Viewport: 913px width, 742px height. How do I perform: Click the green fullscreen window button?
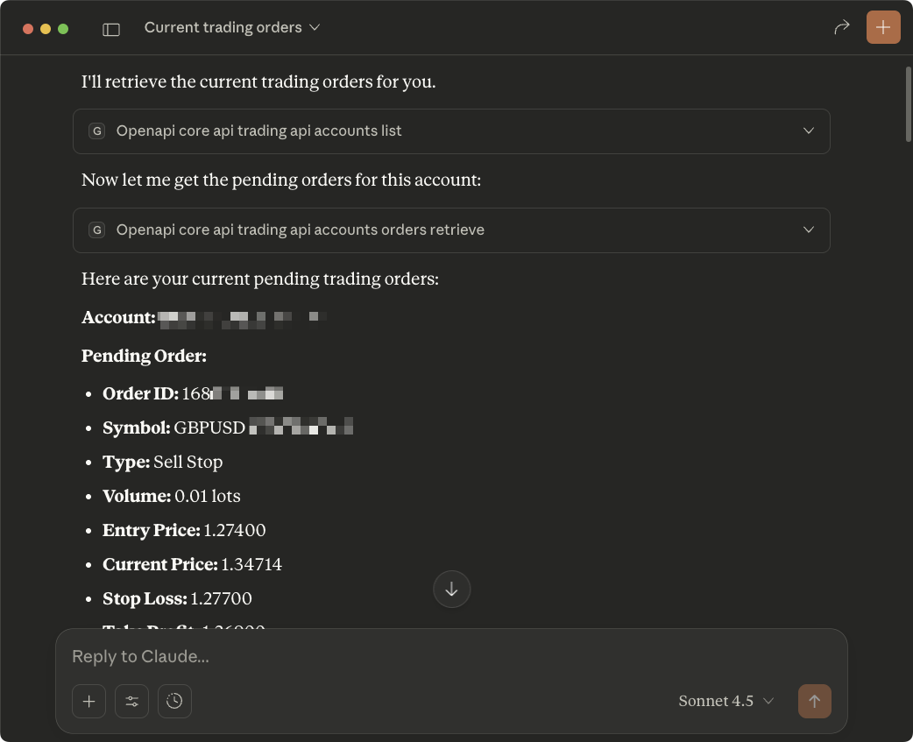63,29
